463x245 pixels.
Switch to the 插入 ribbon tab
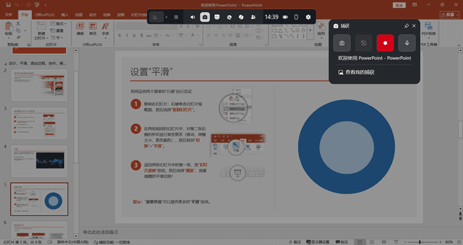pyautogui.click(x=65, y=15)
